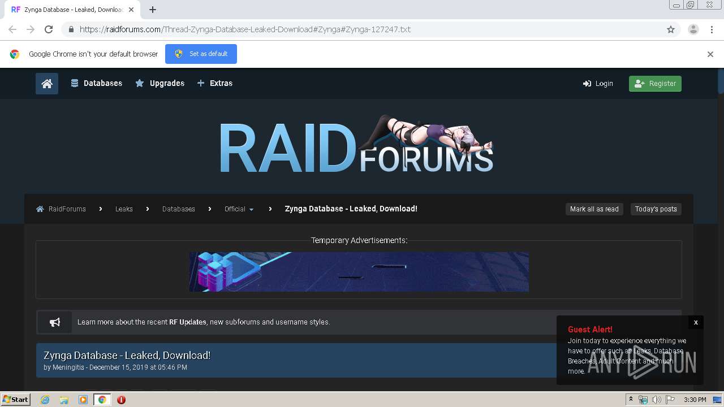This screenshot has height=407, width=724.
Task: Select the Zynga Database browser tab
Action: pyautogui.click(x=72, y=10)
